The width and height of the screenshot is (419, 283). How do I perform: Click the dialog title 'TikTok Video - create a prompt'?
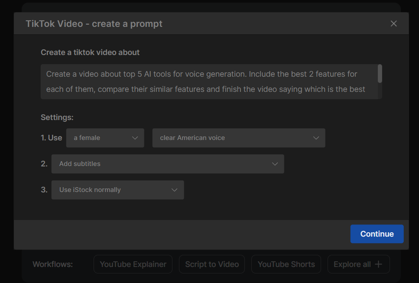point(94,24)
